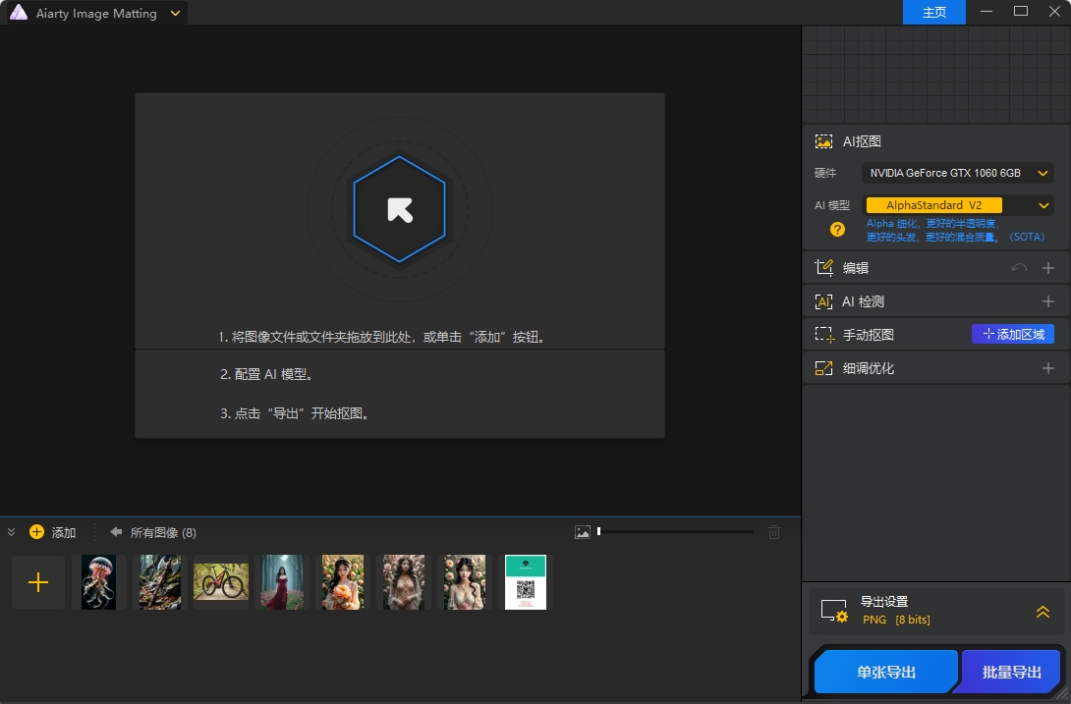Expand the 细调优化 section
The width and height of the screenshot is (1071, 704).
[x=1048, y=368]
